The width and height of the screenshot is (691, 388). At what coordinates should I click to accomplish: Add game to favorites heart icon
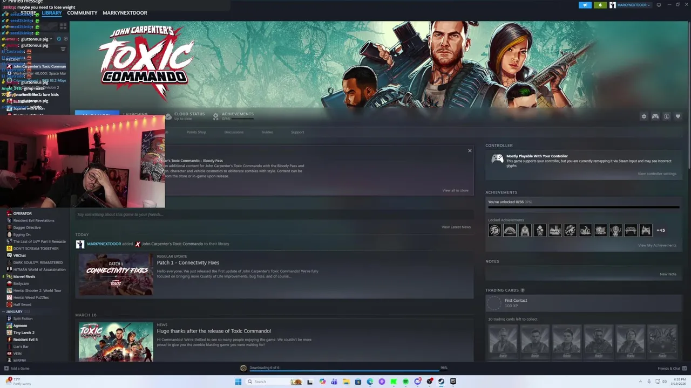[678, 116]
